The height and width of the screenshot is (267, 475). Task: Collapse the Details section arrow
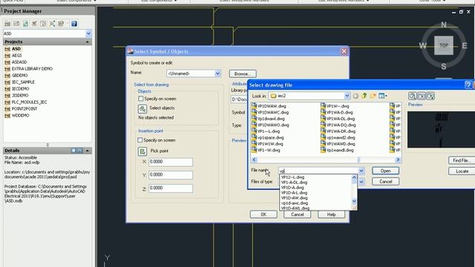coord(88,151)
